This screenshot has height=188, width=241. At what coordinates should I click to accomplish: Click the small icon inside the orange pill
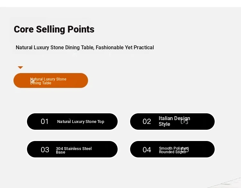pos(32,80)
